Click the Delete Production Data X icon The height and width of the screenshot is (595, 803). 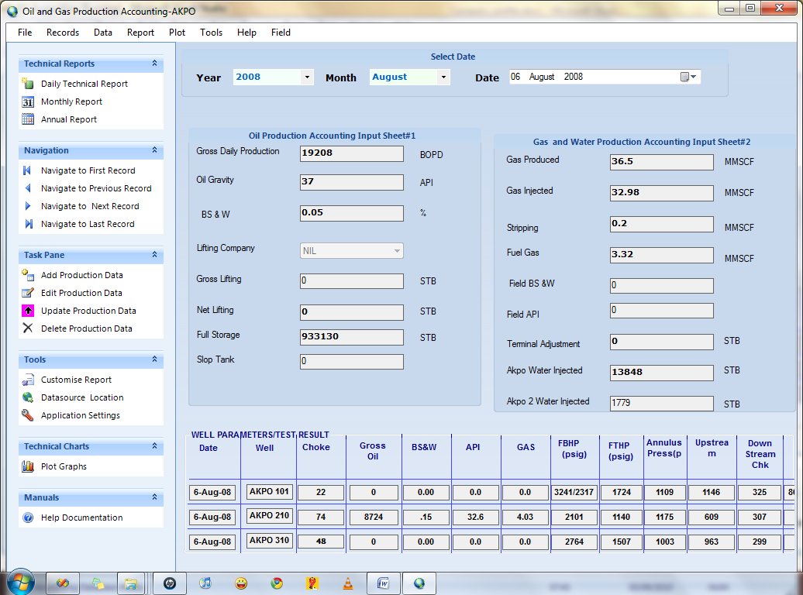(x=28, y=328)
